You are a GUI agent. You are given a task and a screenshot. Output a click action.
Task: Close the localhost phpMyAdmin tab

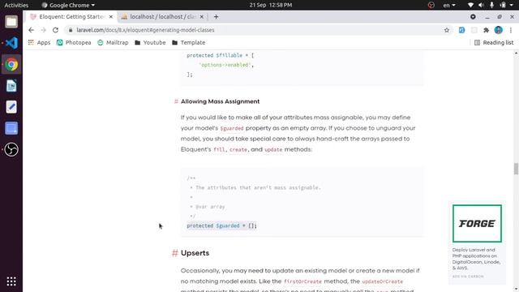tap(202, 16)
